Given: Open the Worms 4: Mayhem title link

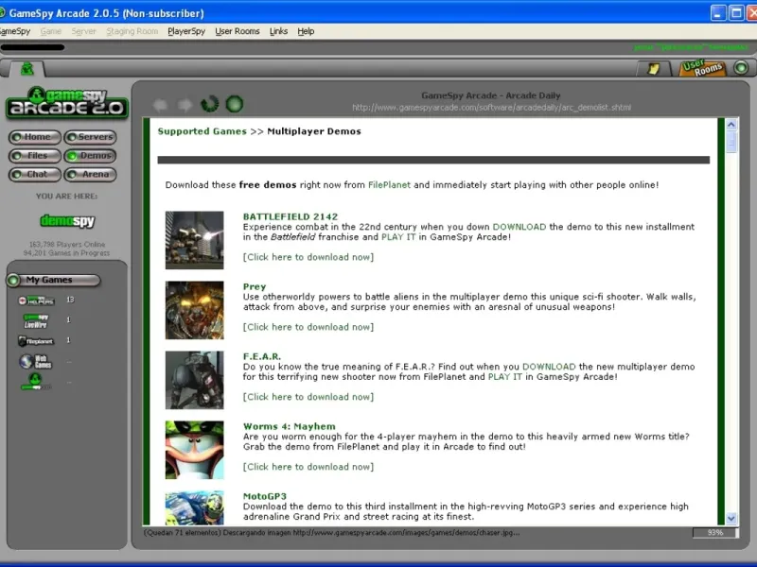Looking at the screenshot, I should [290, 426].
